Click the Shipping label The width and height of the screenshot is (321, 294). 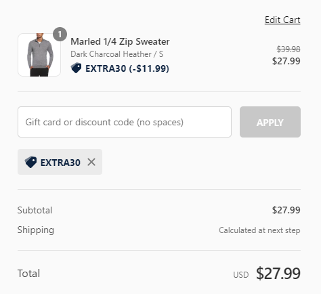coord(36,230)
